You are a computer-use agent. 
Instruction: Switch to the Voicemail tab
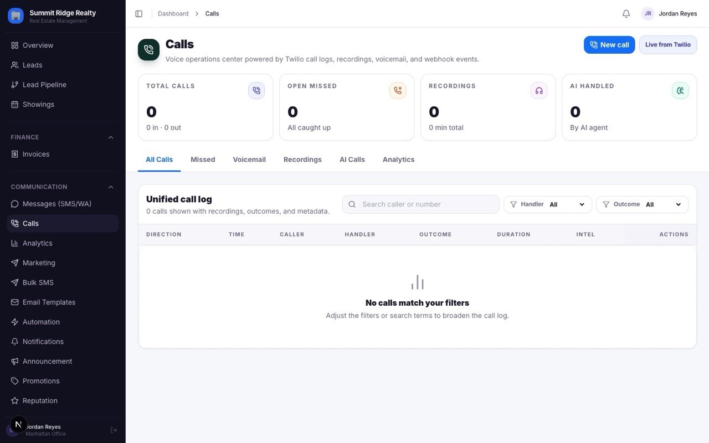[249, 159]
